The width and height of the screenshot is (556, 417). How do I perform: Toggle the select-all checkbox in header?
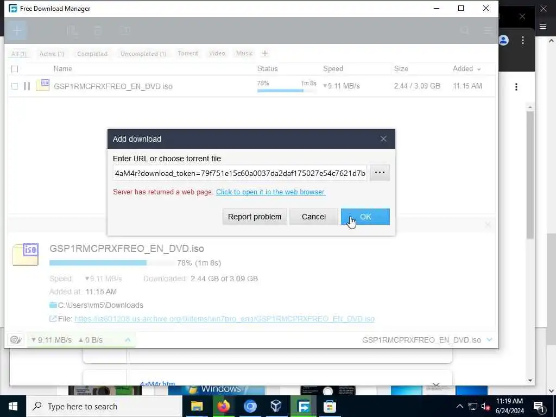pos(15,69)
